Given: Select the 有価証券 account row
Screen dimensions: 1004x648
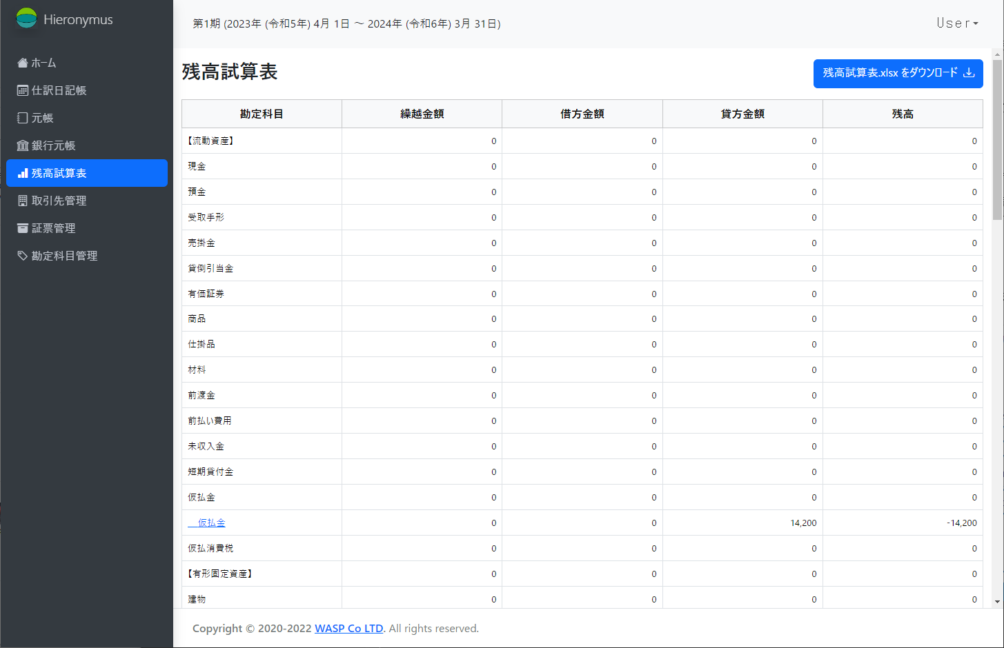Looking at the screenshot, I should click(x=582, y=294).
